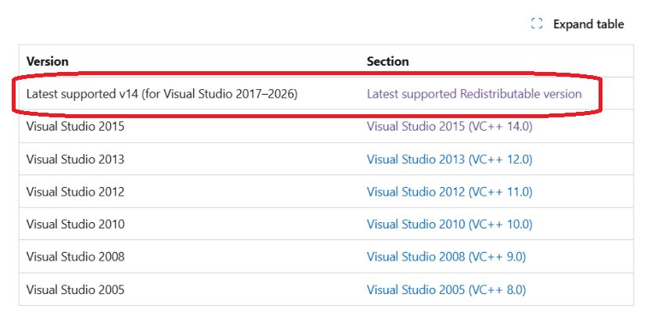Viewport: 651px width, 327px height.
Task: Click the 'Visual Studio 2012' version cell
Action: click(x=75, y=192)
